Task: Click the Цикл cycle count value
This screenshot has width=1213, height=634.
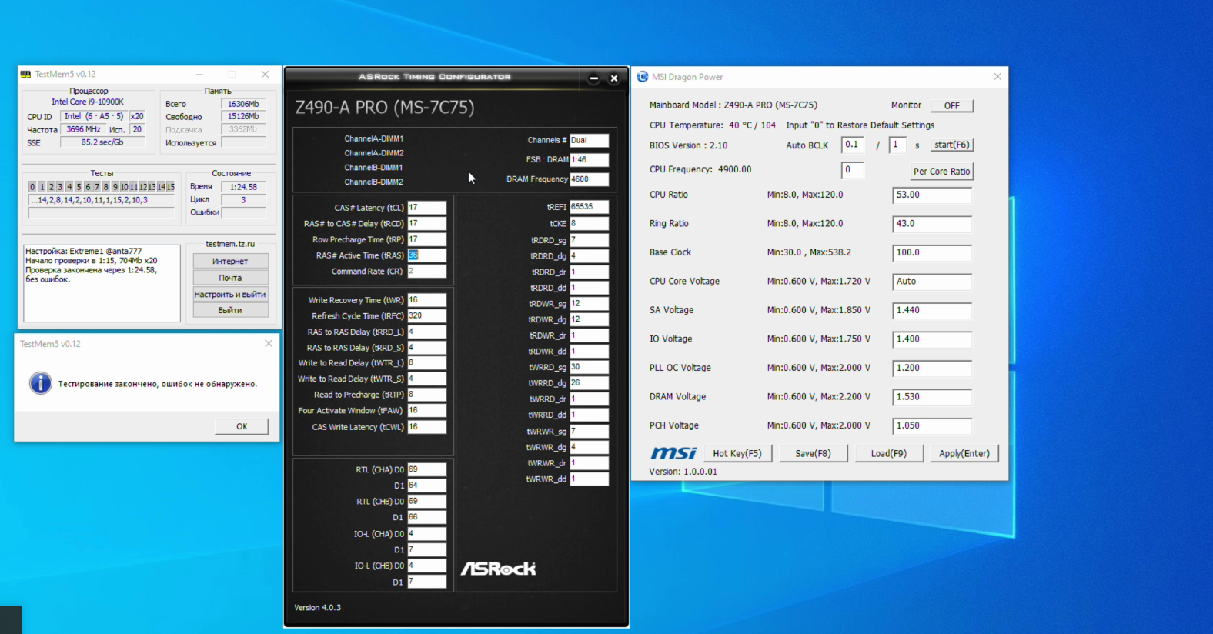Action: (243, 200)
